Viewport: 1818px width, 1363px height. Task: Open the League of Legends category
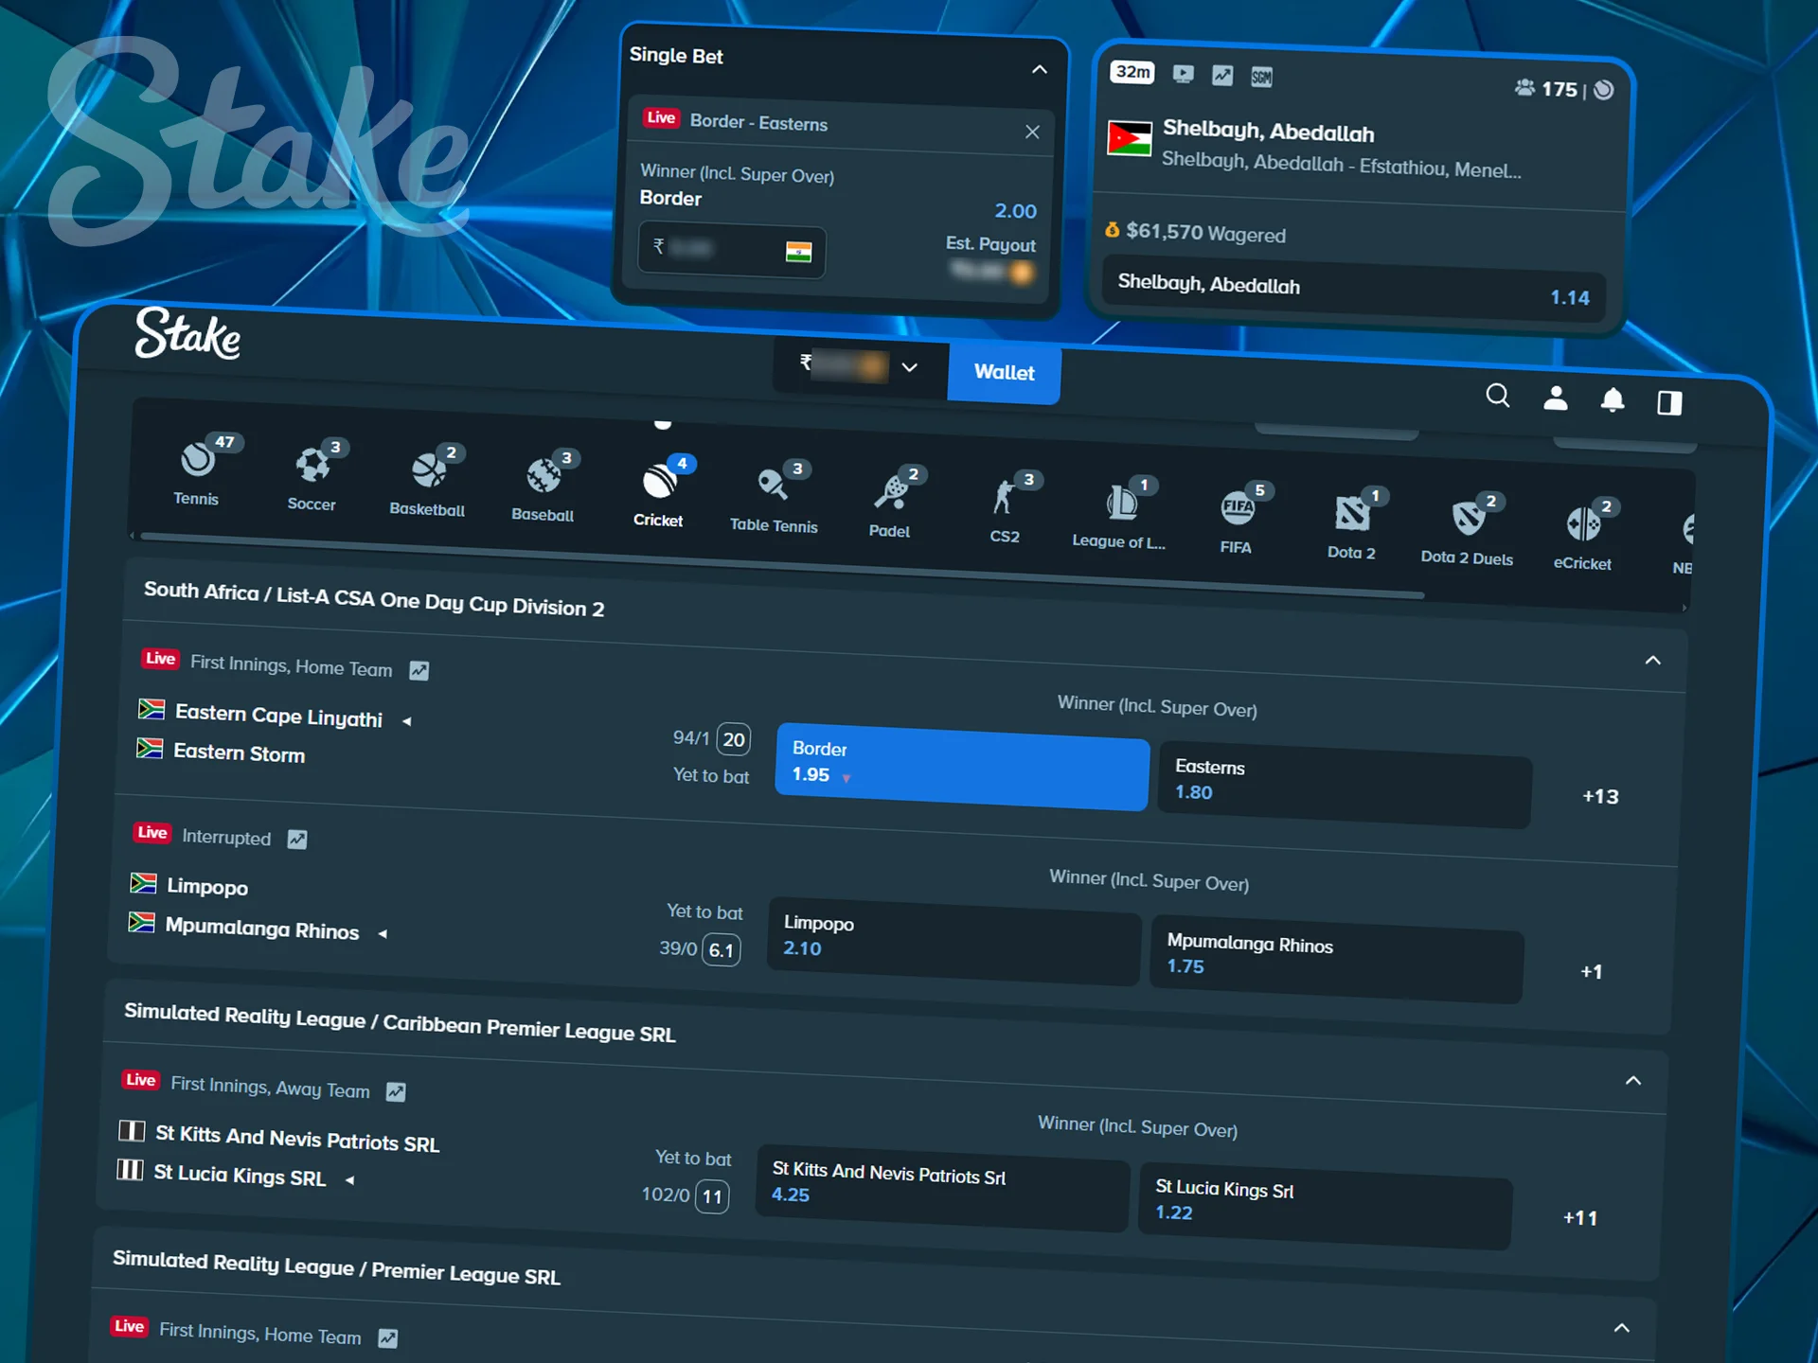[x=1120, y=514]
